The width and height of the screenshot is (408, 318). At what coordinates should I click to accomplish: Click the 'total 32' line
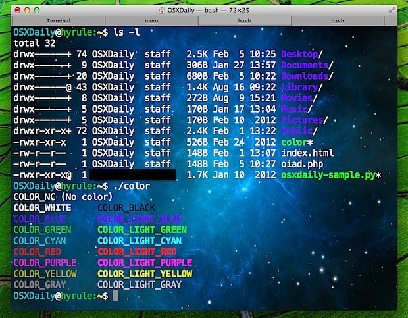click(35, 43)
